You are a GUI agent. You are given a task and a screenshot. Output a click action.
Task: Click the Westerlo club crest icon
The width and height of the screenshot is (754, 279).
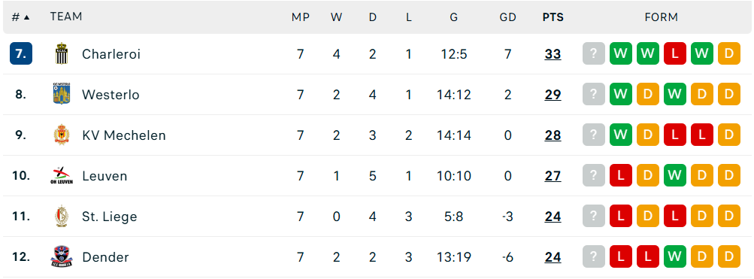[x=62, y=94]
